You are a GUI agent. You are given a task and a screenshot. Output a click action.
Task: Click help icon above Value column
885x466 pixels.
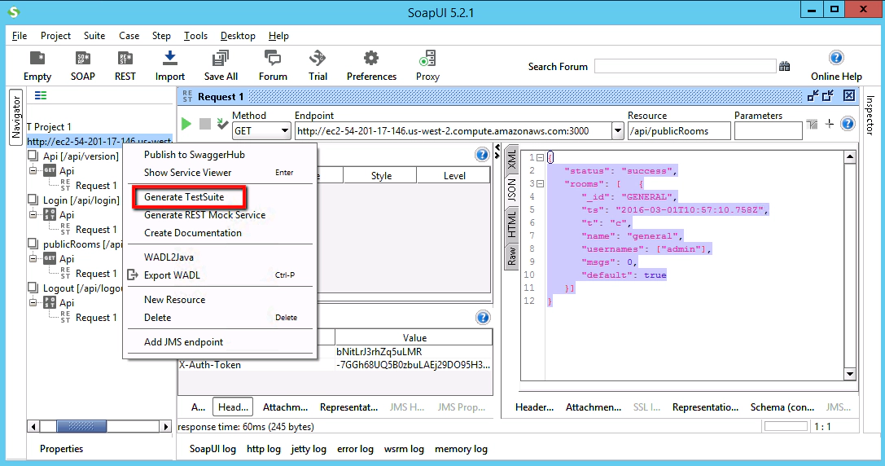tap(483, 318)
